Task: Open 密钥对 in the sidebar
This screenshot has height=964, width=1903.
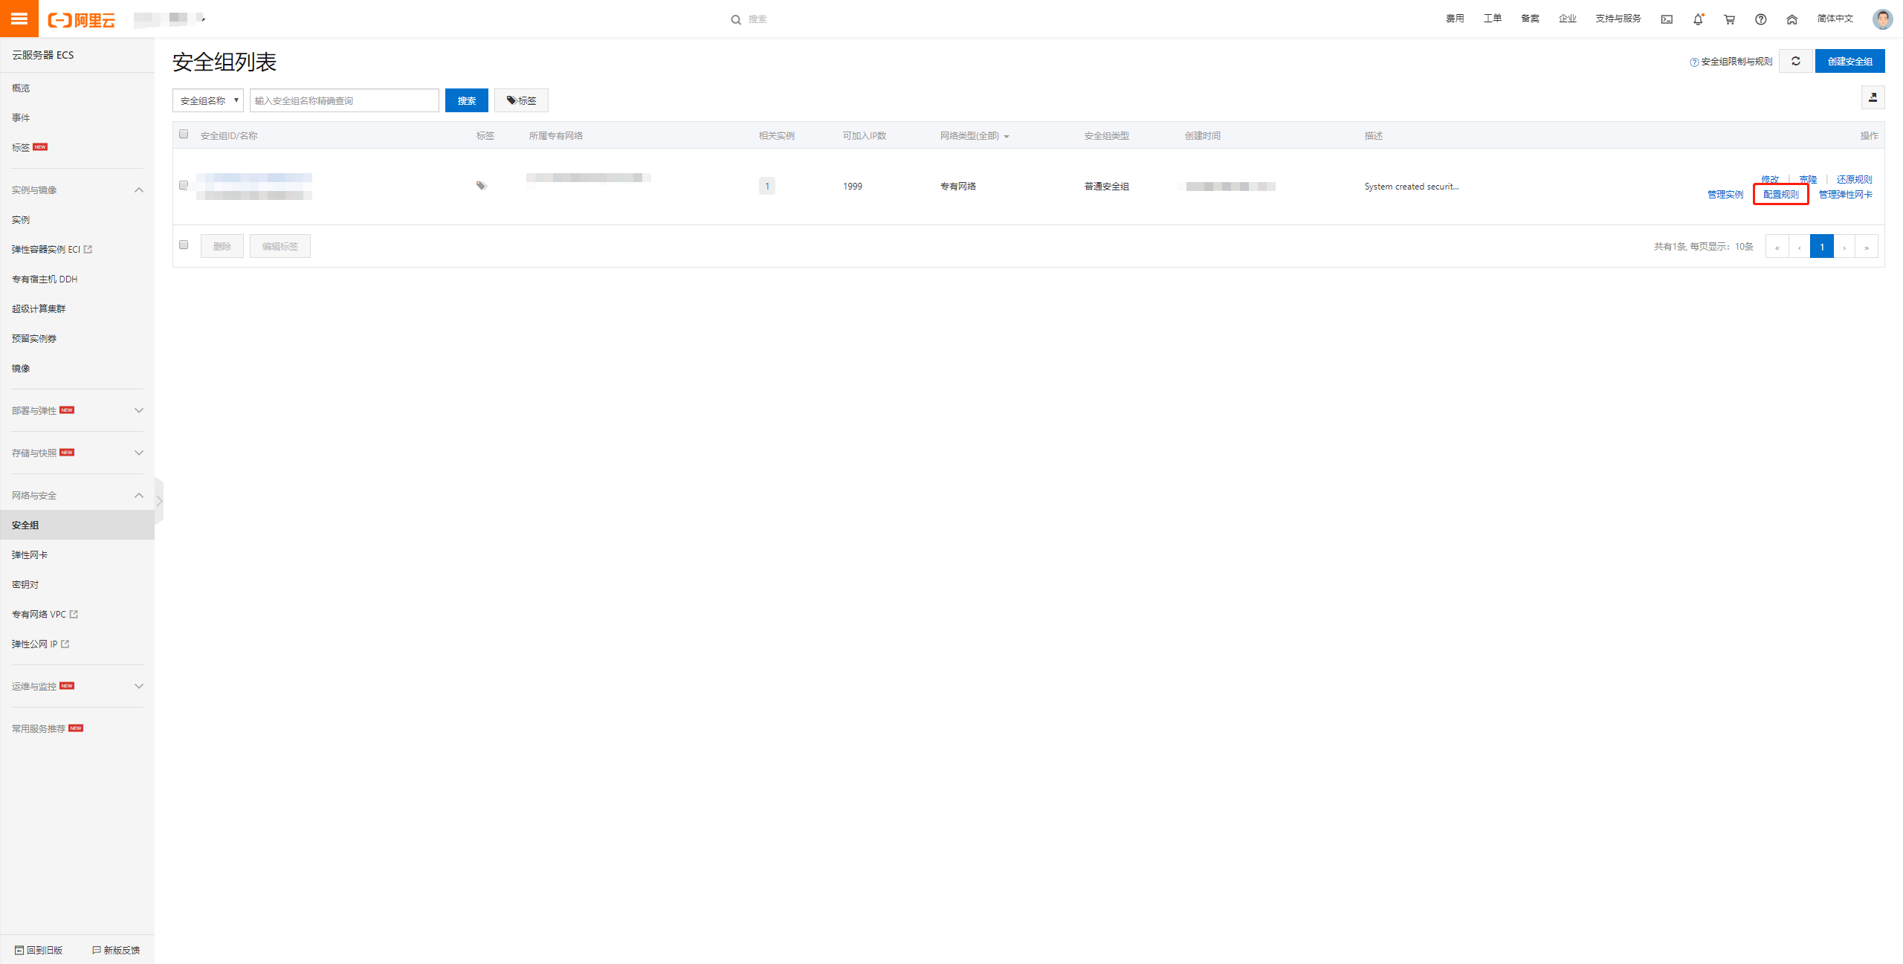Action: click(25, 584)
